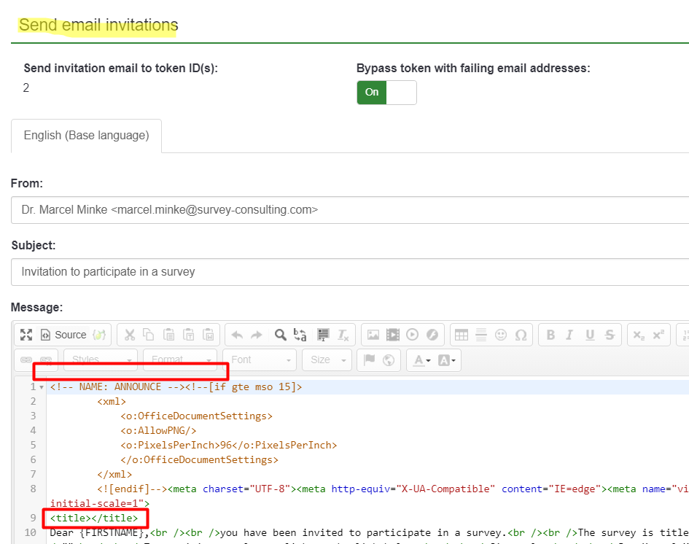Click the Omega special character icon
689x544 pixels.
point(521,335)
